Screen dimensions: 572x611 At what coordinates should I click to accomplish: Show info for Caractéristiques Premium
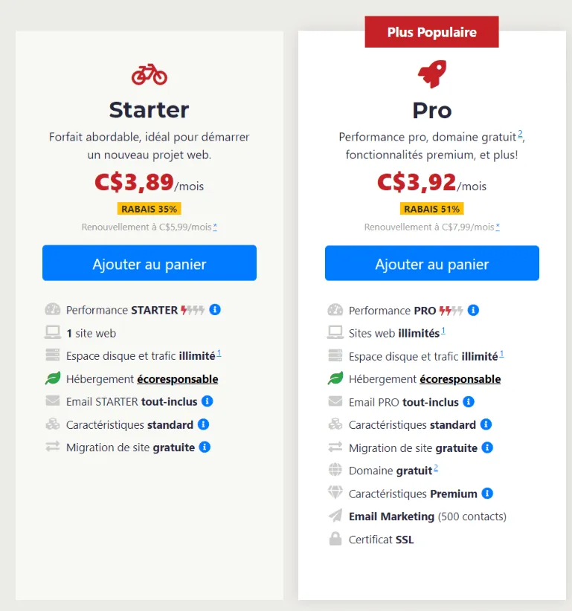pos(487,494)
